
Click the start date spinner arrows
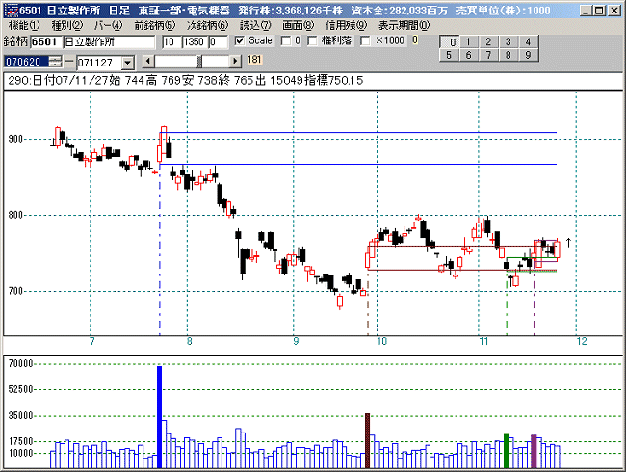coord(55,62)
